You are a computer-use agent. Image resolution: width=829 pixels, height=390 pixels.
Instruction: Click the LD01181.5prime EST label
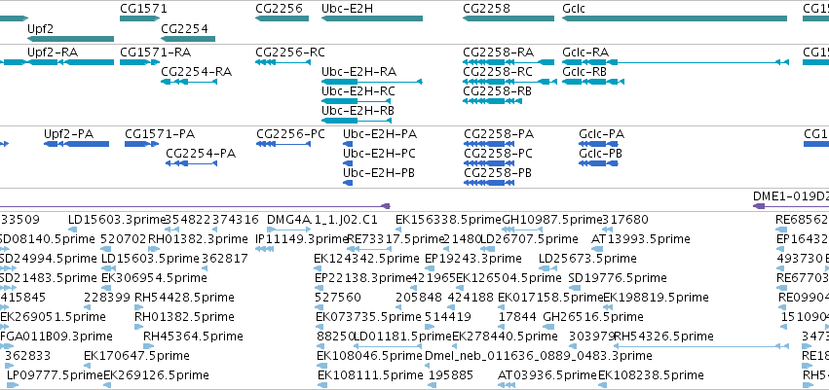coord(402,337)
